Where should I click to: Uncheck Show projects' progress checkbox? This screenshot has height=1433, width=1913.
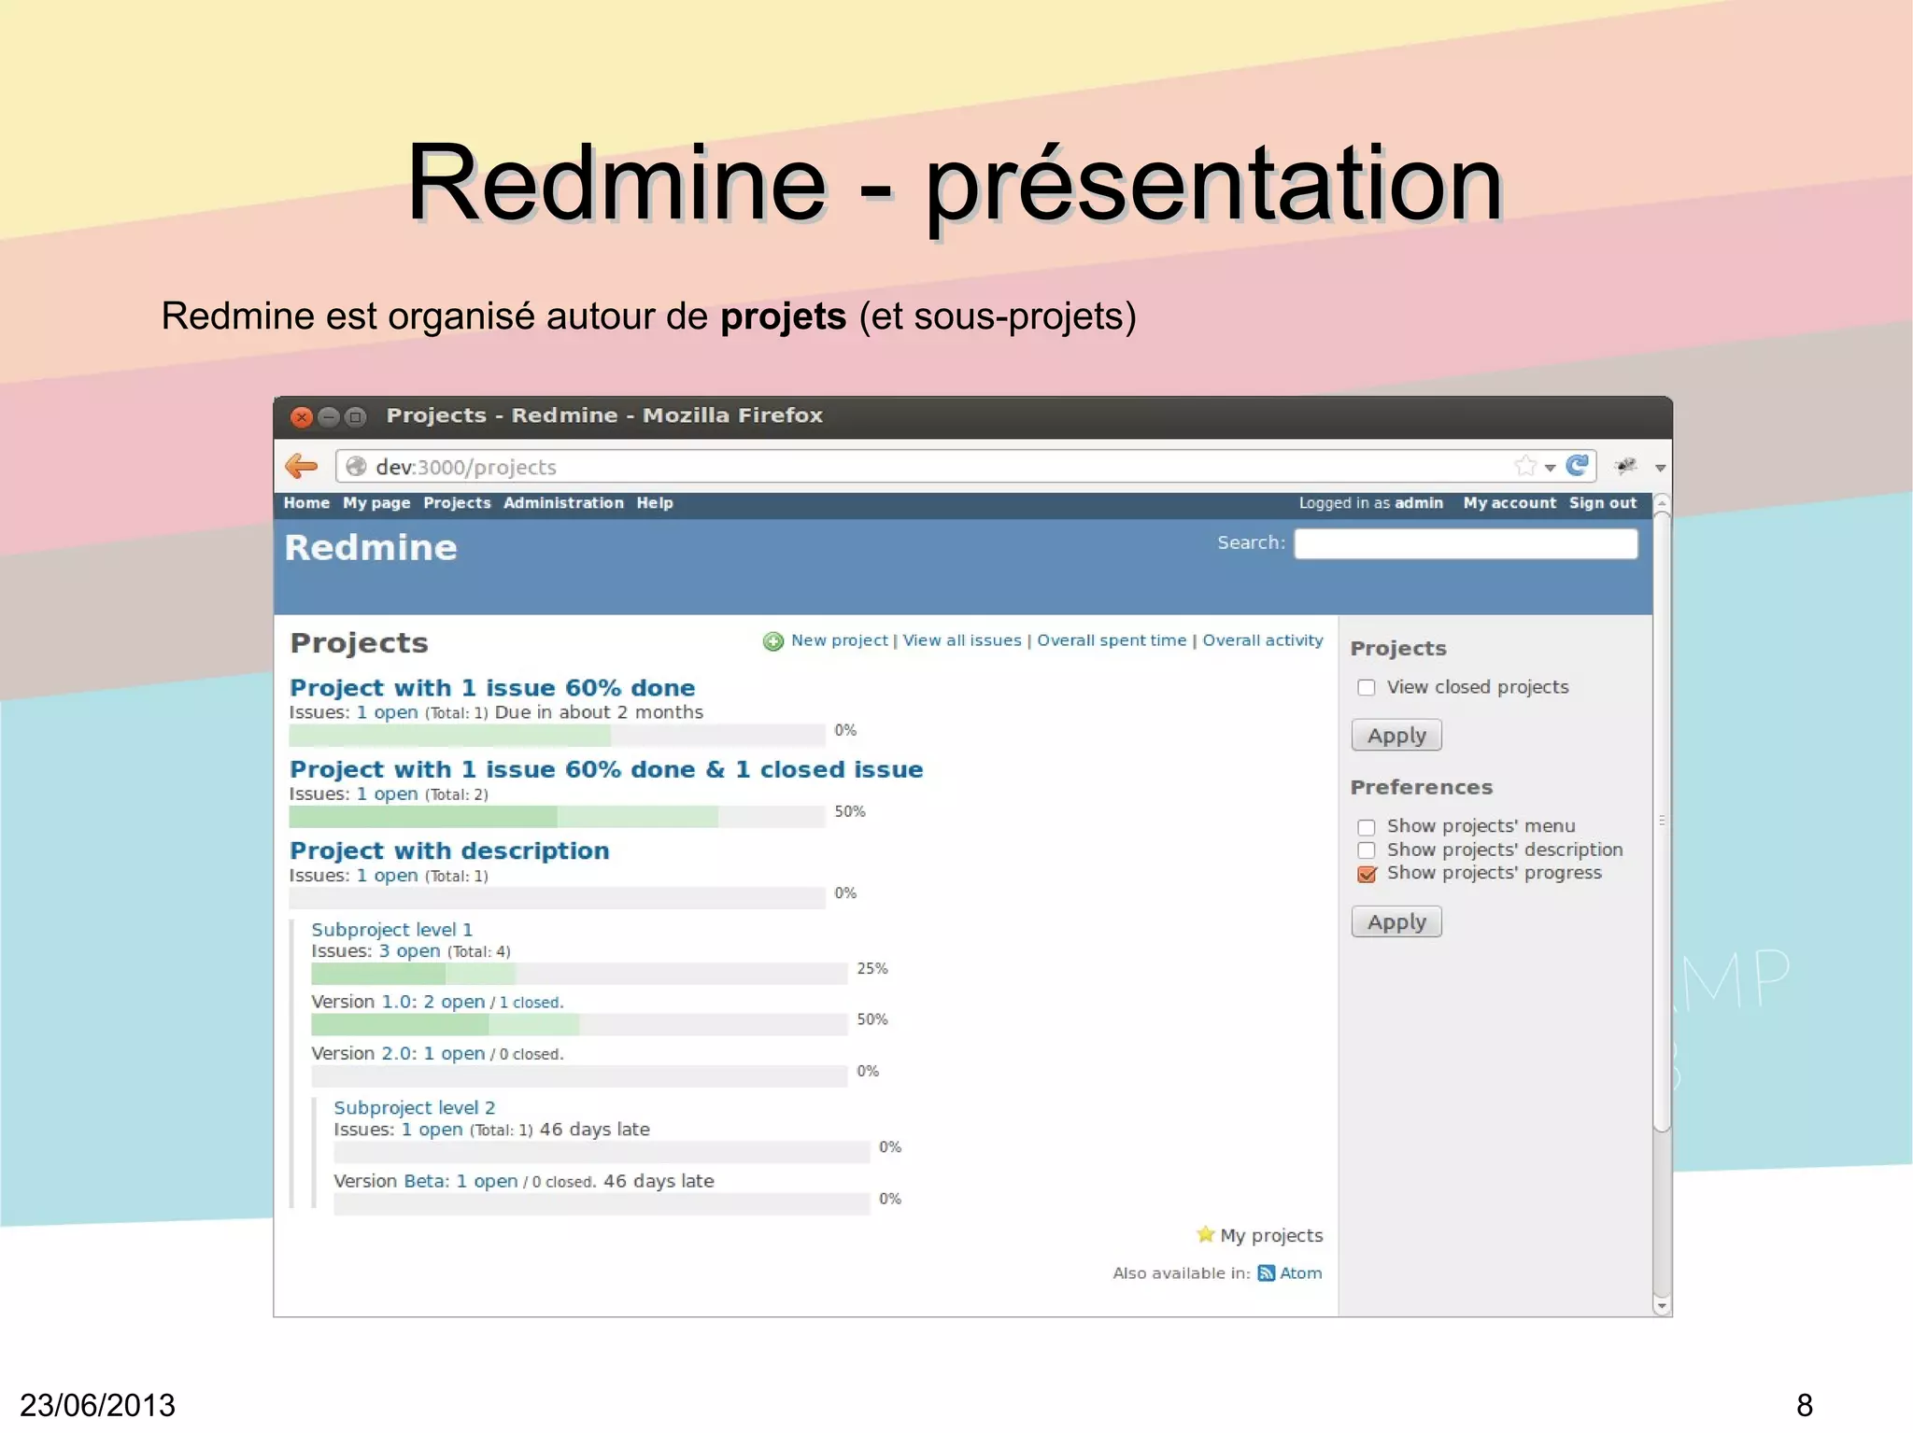1367,874
